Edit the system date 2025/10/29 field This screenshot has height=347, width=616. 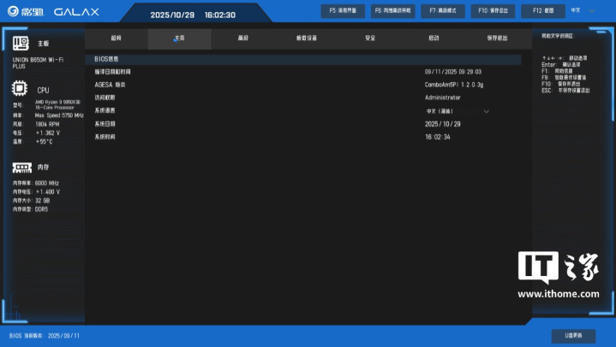click(x=443, y=124)
